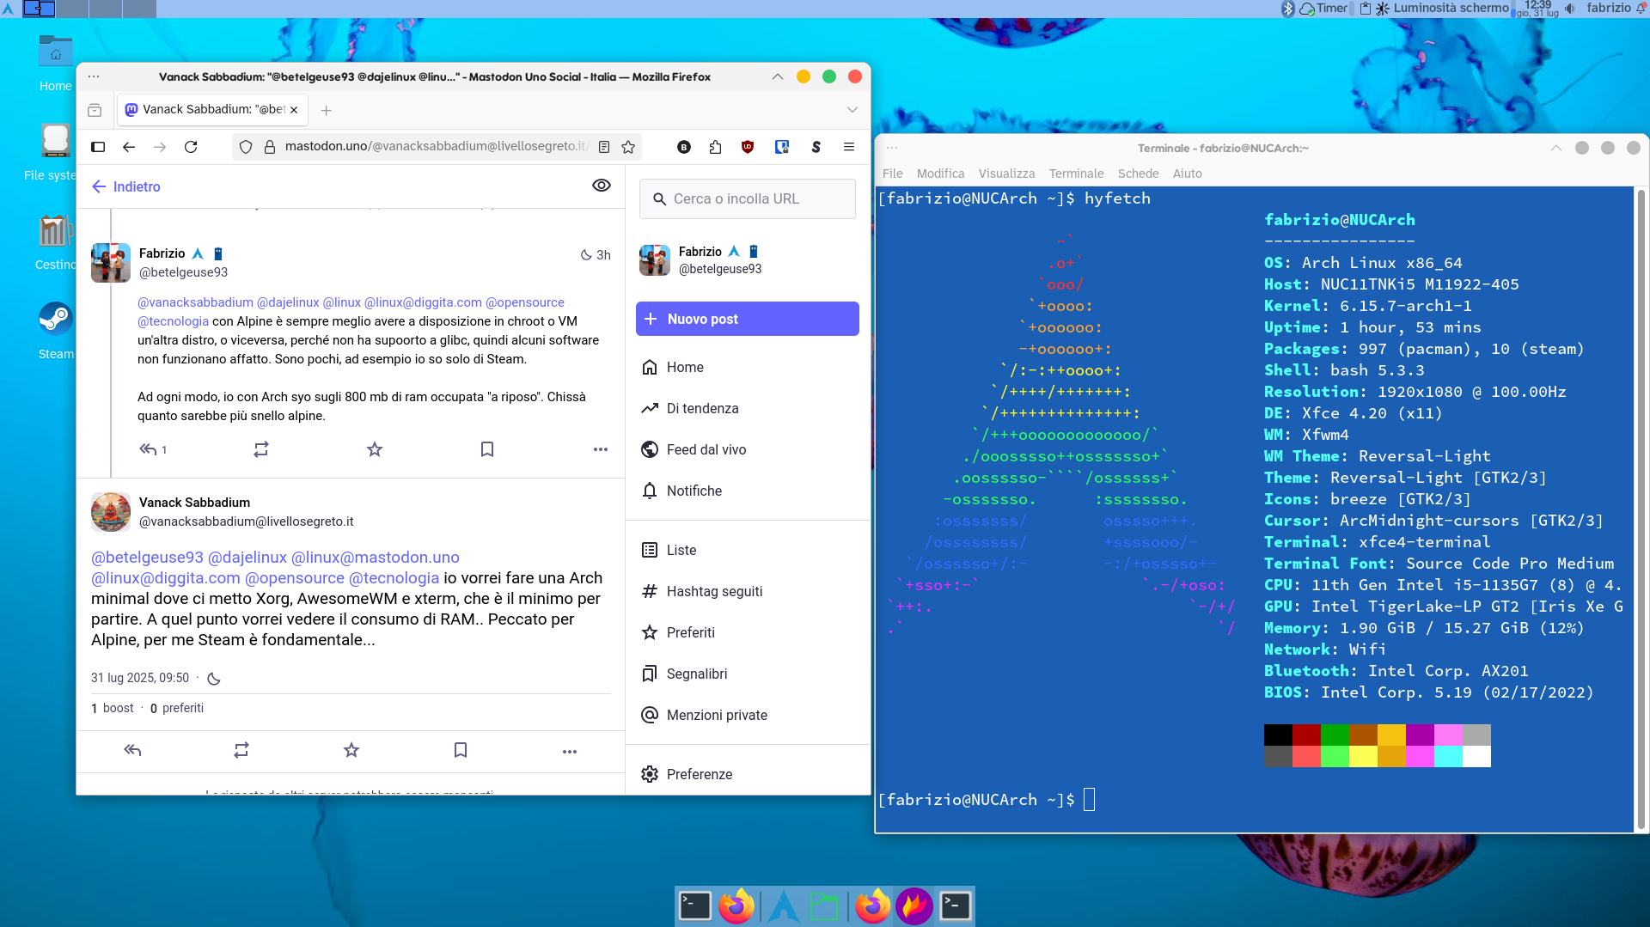Click the Cerca o incolla URL field
This screenshot has height=927, width=1650.
point(748,198)
